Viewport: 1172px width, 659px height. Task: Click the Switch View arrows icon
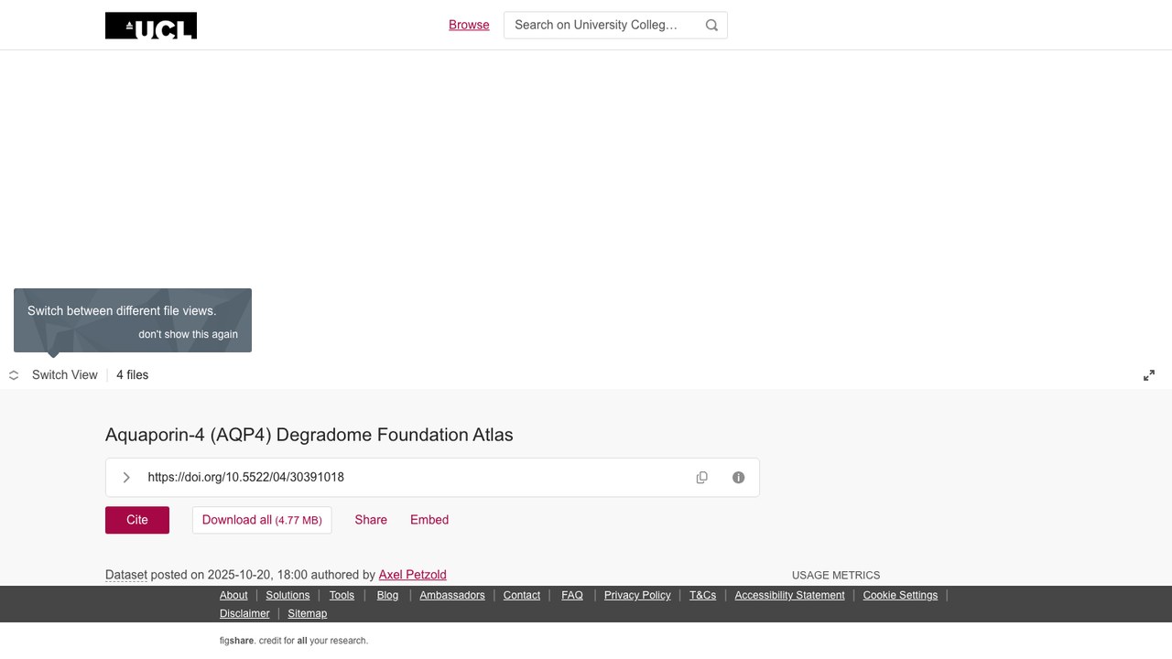click(x=14, y=375)
